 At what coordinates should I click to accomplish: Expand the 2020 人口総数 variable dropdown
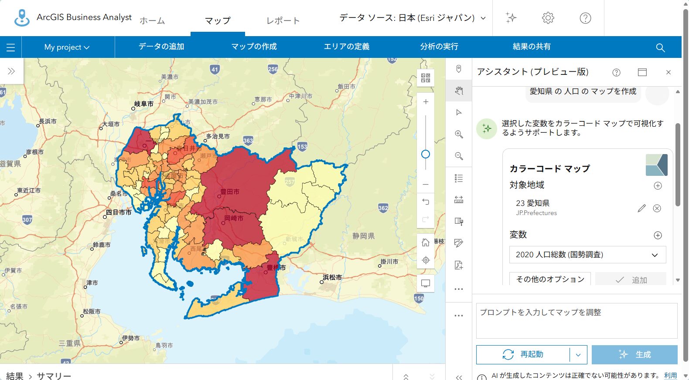(655, 255)
